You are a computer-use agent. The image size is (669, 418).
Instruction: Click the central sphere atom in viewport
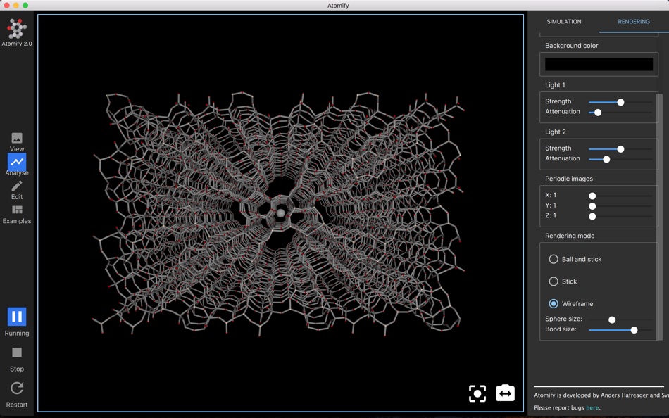pos(280,213)
